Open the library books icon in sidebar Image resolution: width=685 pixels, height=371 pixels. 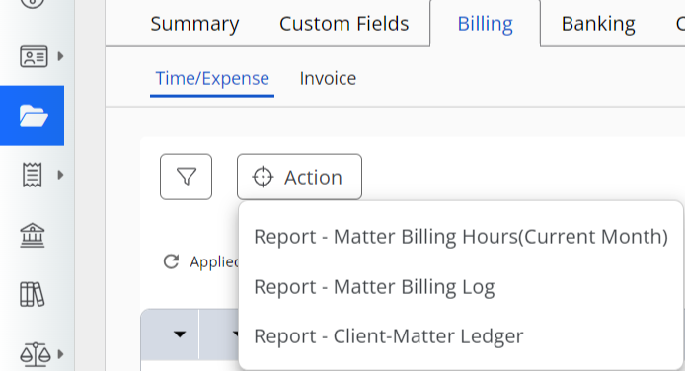[x=33, y=294]
